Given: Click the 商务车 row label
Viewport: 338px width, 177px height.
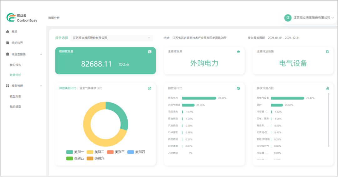Looking at the screenshot, I should tap(263, 125).
